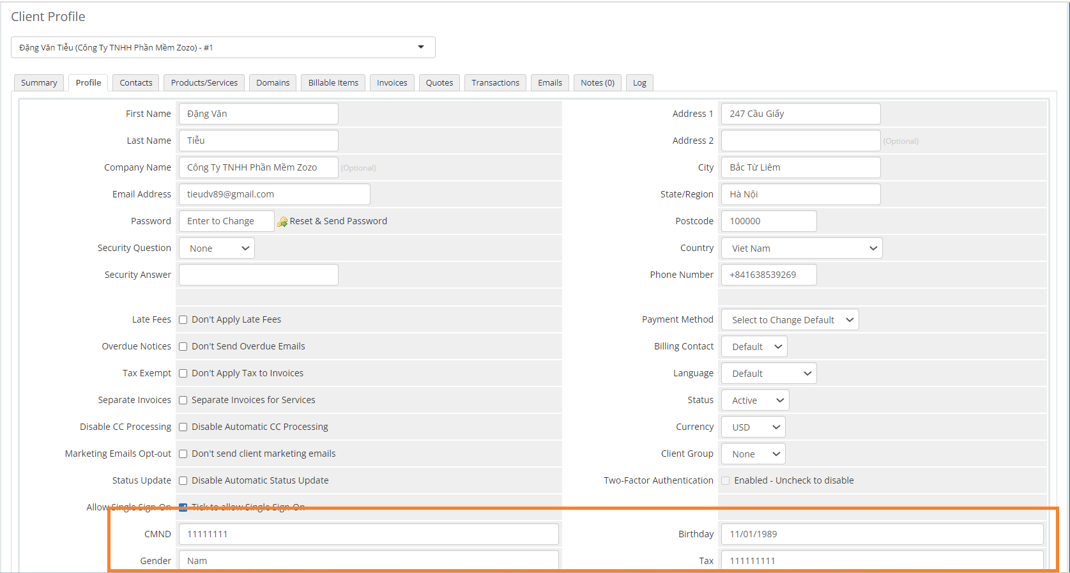Viewport: 1070px width, 573px height.
Task: Open the Invoices tab
Action: tap(392, 82)
